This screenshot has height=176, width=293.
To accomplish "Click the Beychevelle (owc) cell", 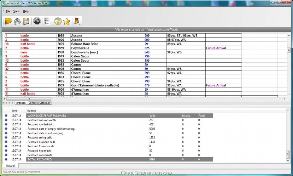I will 107,52.
